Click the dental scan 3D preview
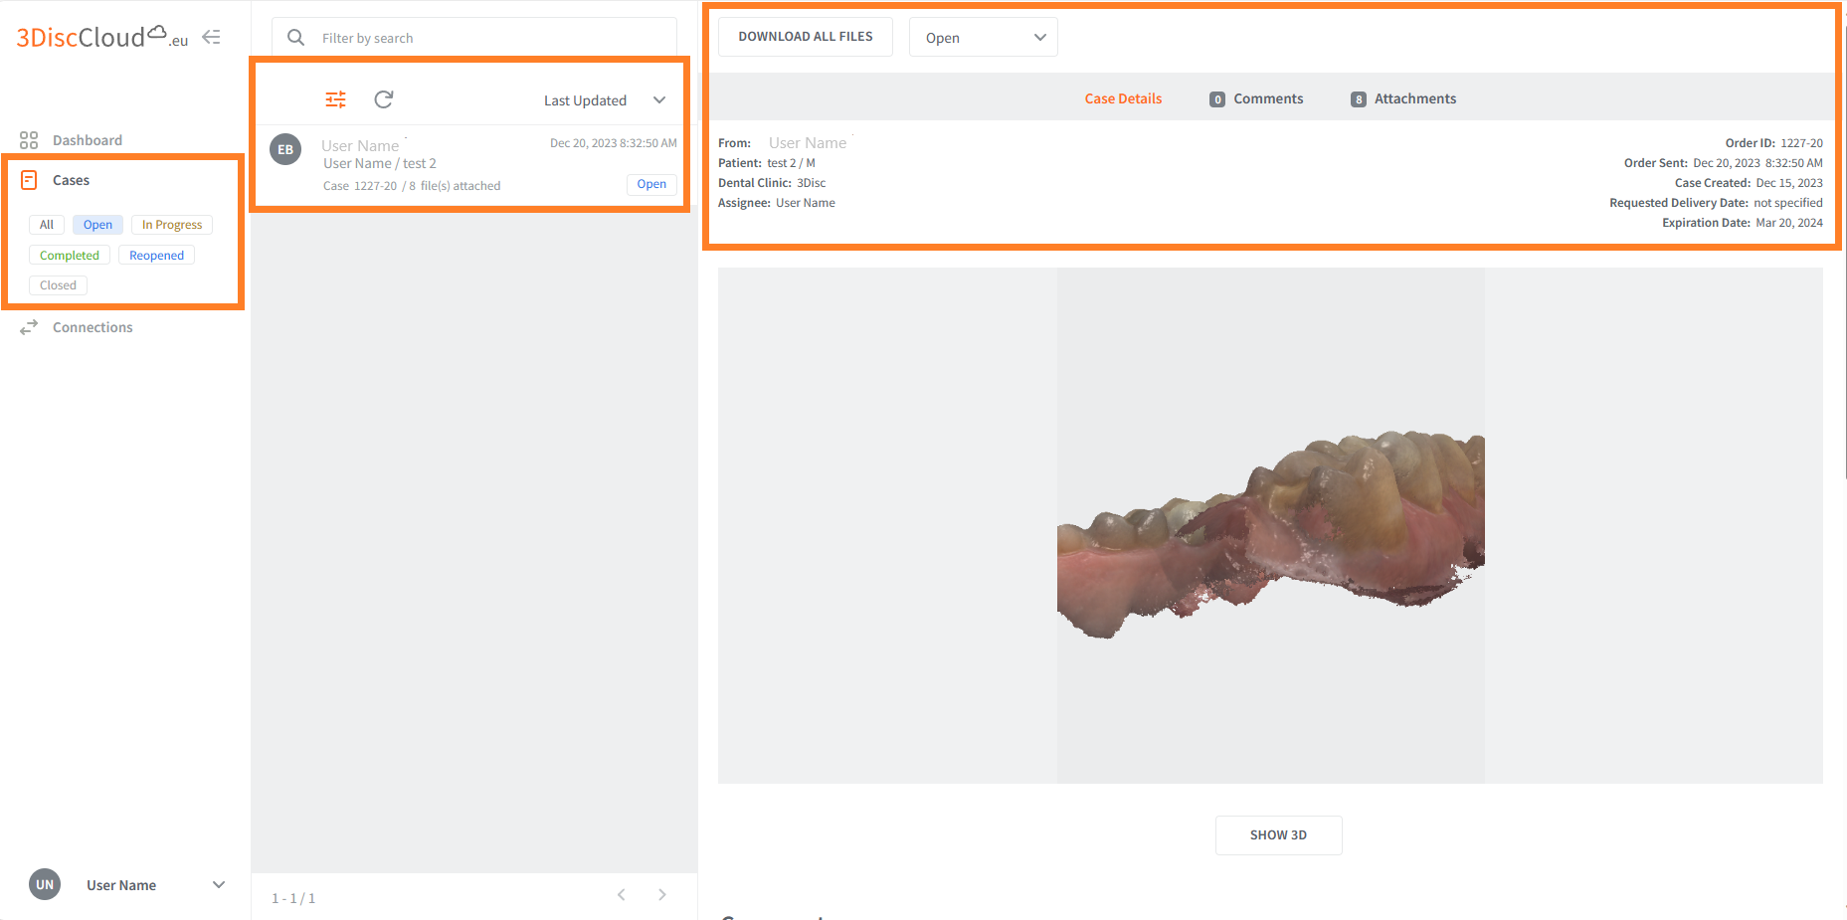Image resolution: width=1847 pixels, height=920 pixels. pos(1270,525)
